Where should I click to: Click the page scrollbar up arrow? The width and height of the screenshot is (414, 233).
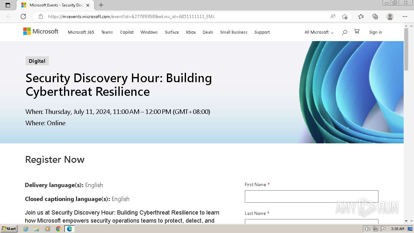pyautogui.click(x=406, y=26)
